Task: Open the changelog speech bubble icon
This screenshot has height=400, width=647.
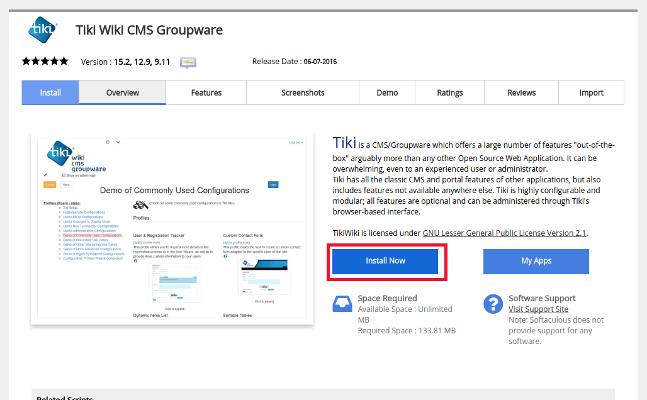Action: 188,62
